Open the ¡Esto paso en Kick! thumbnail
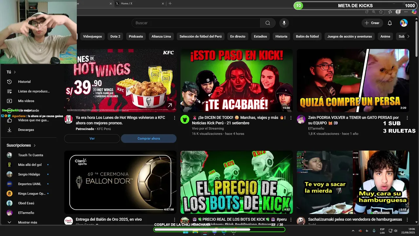This screenshot has width=419, height=236. coord(237,81)
